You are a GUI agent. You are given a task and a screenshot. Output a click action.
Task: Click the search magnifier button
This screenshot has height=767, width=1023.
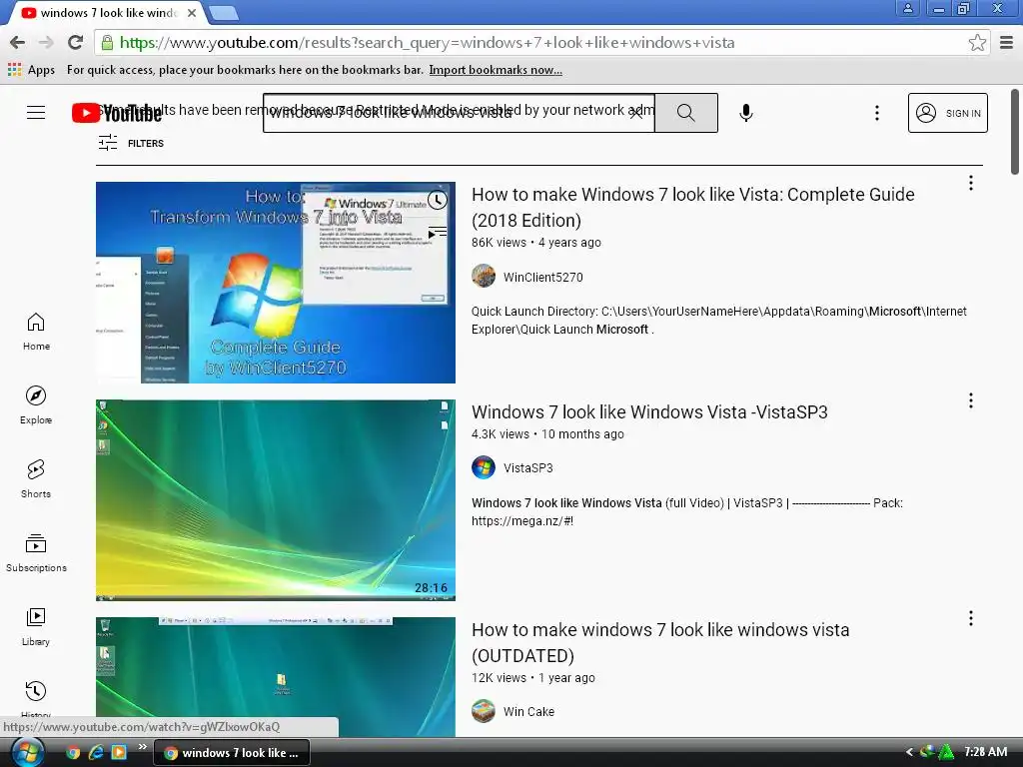click(x=685, y=113)
